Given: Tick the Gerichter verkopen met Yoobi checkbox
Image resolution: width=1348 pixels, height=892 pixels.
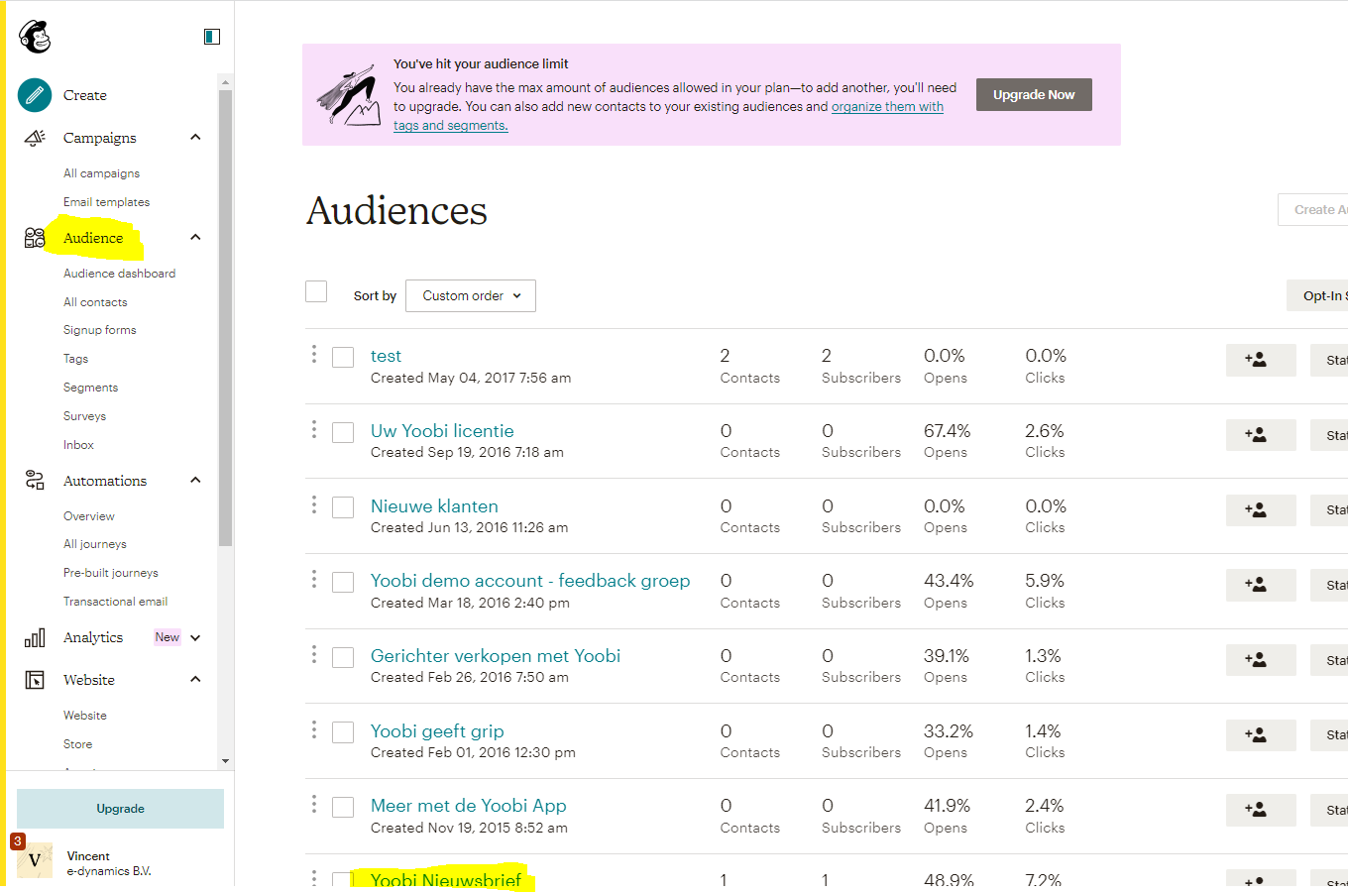Looking at the screenshot, I should coord(343,657).
